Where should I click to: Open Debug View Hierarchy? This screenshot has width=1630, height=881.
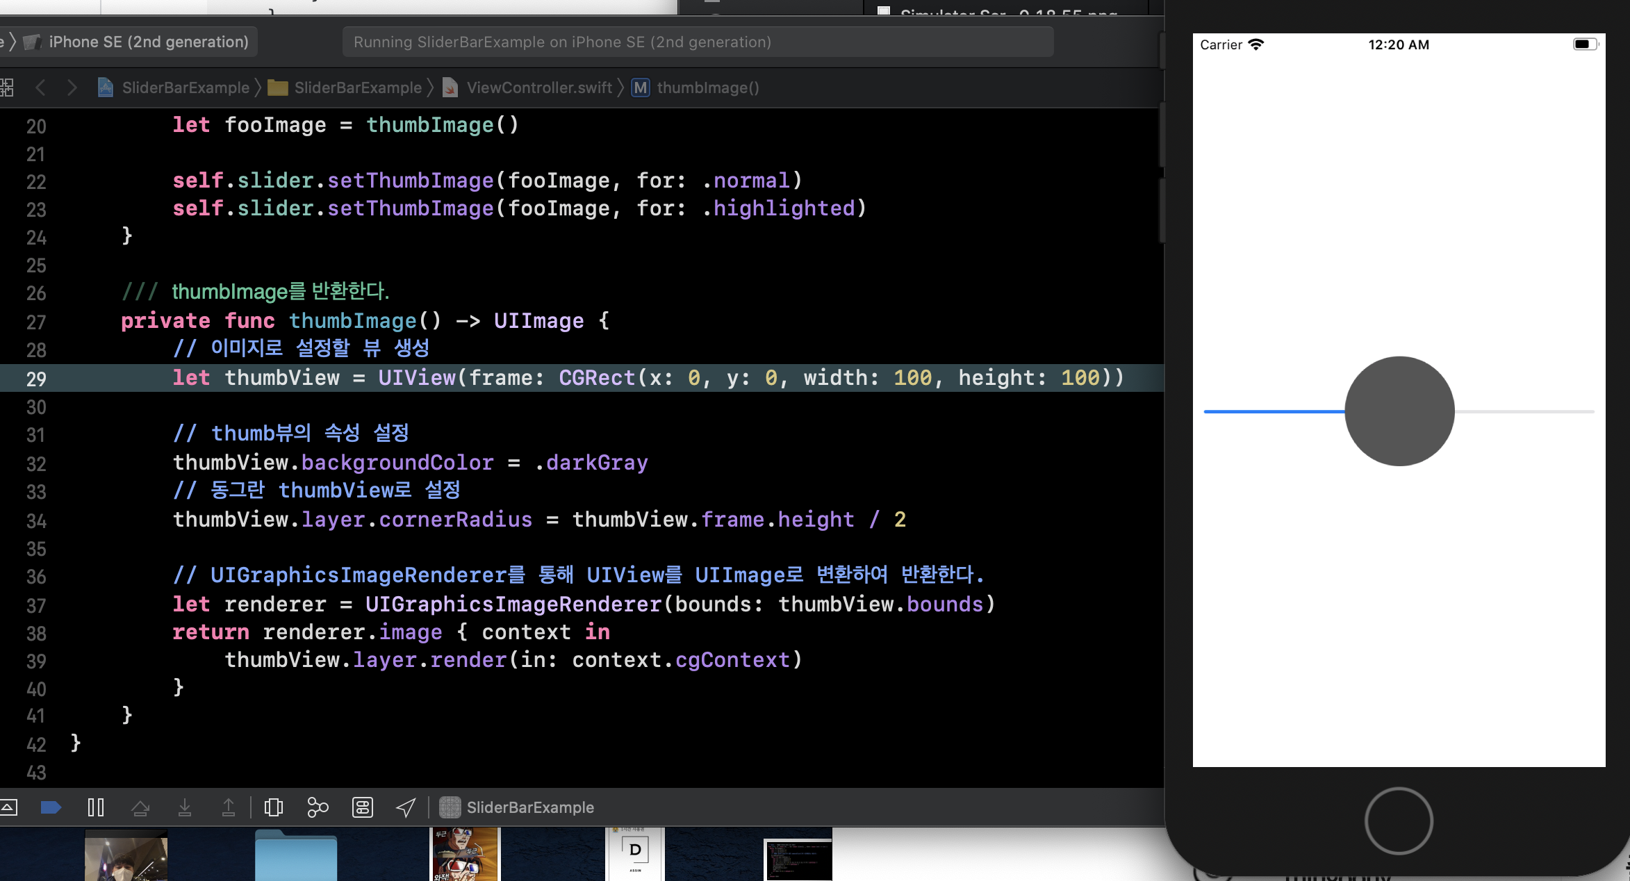tap(274, 807)
